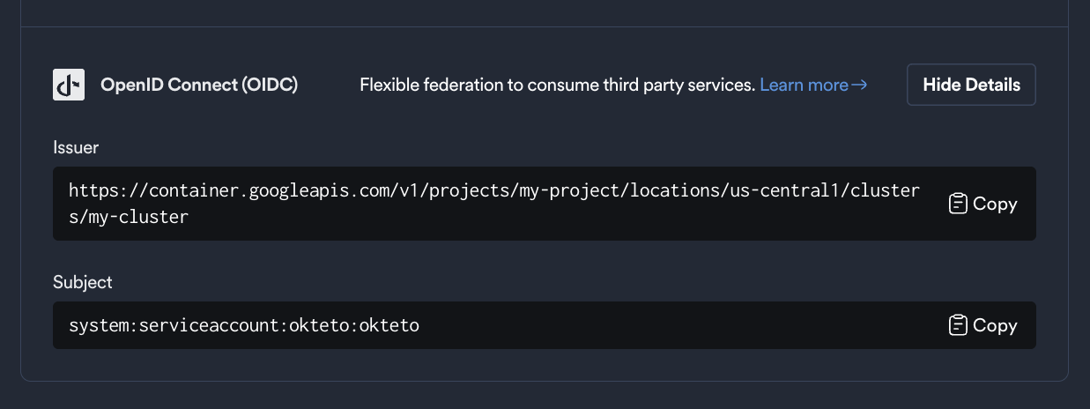
Task: Click the word 'Copy' in Issuer row
Action: (995, 204)
